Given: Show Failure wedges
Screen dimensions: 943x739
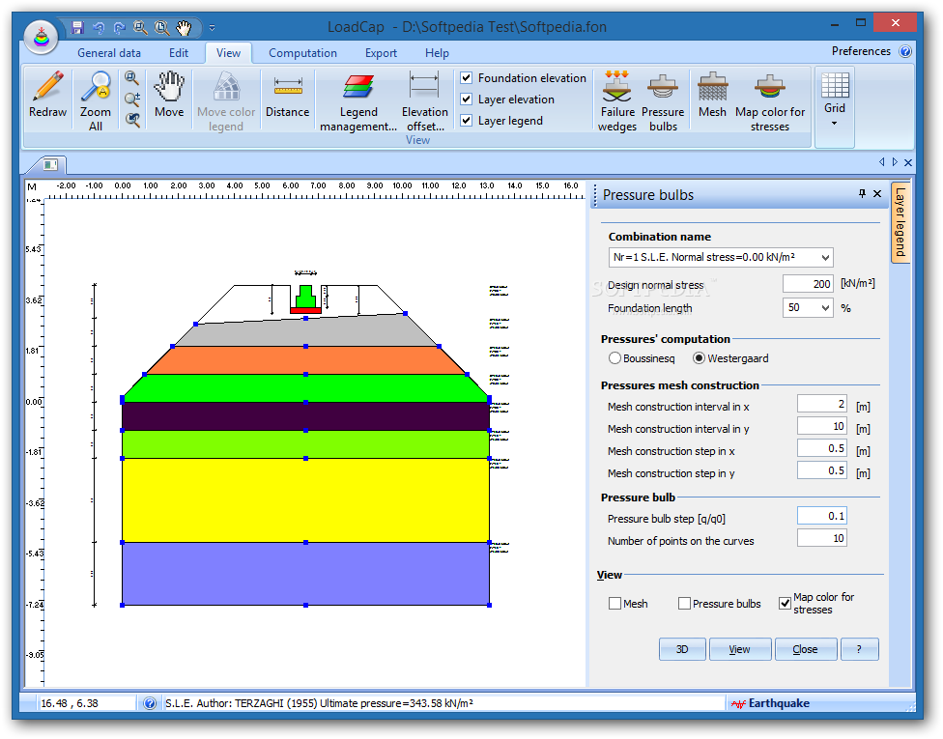Looking at the screenshot, I should coord(617,86).
